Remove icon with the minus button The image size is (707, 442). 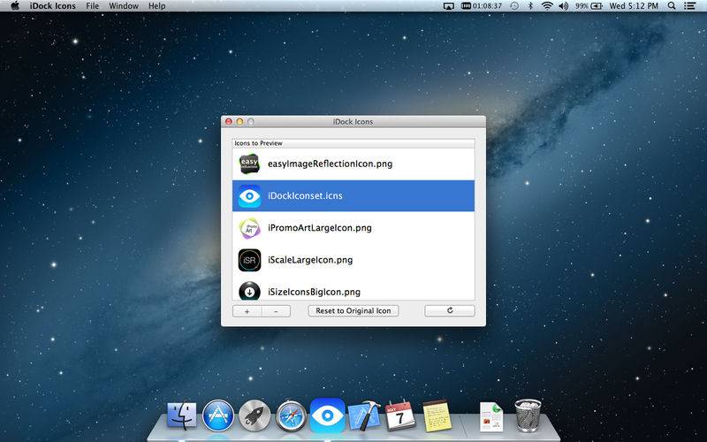point(276,311)
